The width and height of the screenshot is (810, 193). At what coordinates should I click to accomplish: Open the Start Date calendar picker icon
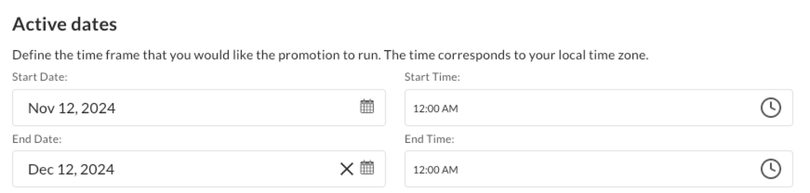[x=367, y=107]
